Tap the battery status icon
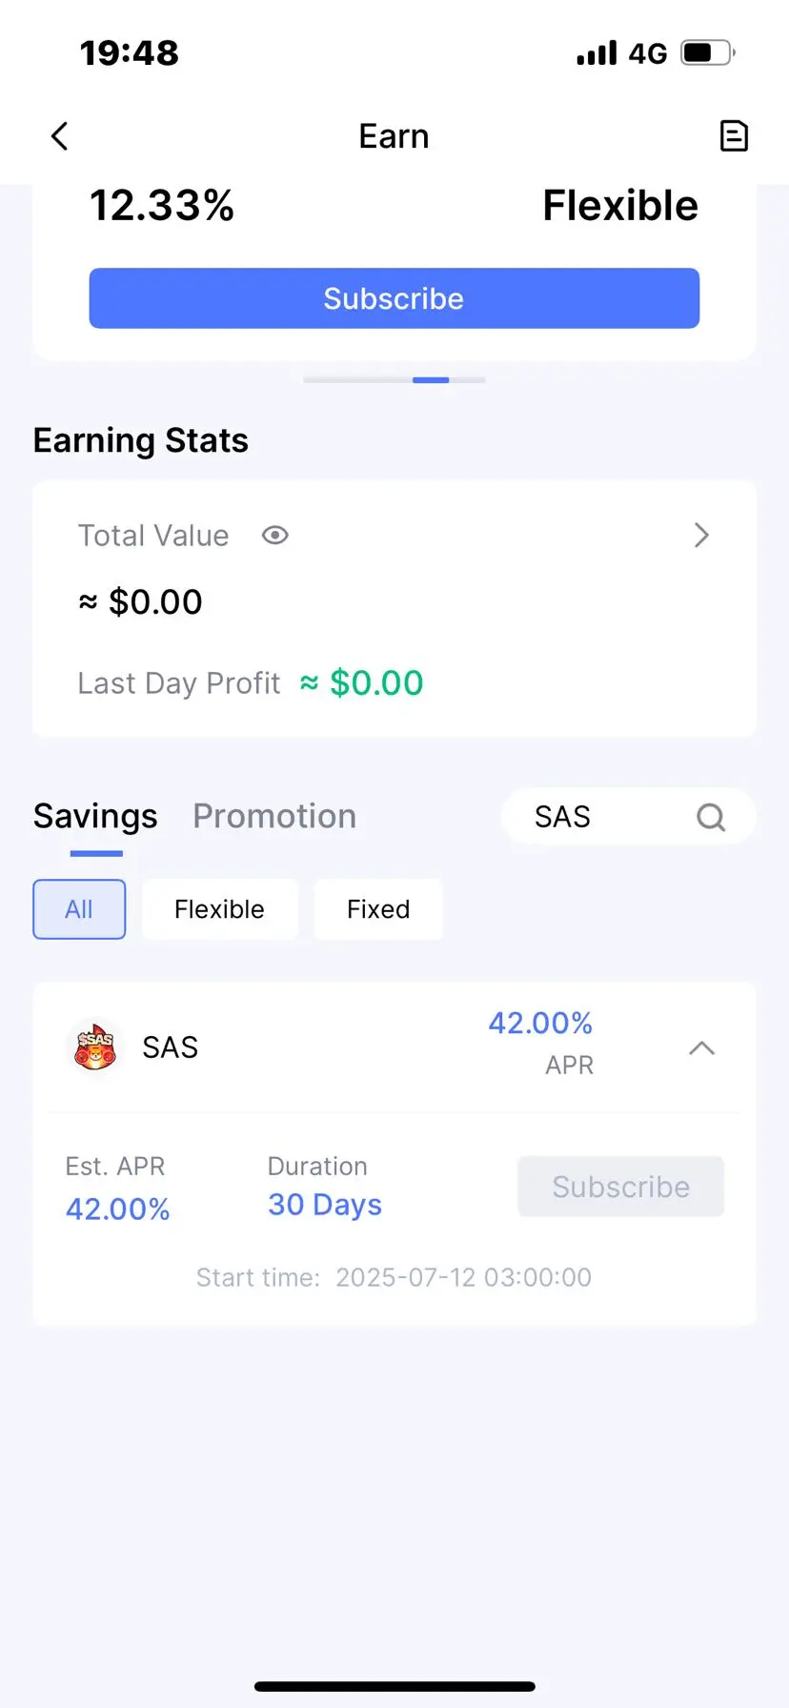 pyautogui.click(x=708, y=52)
